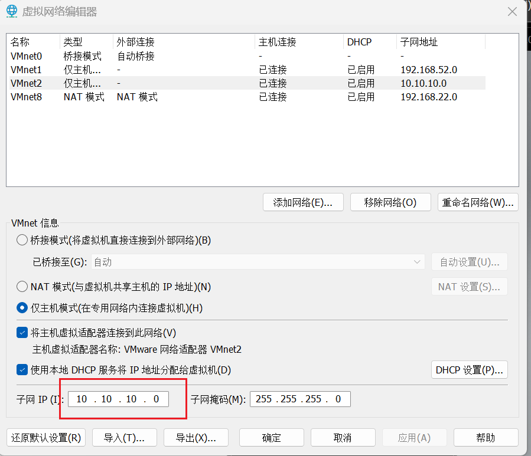531x456 pixels.
Task: Select NAT 模式 radio button
Action: (22, 287)
